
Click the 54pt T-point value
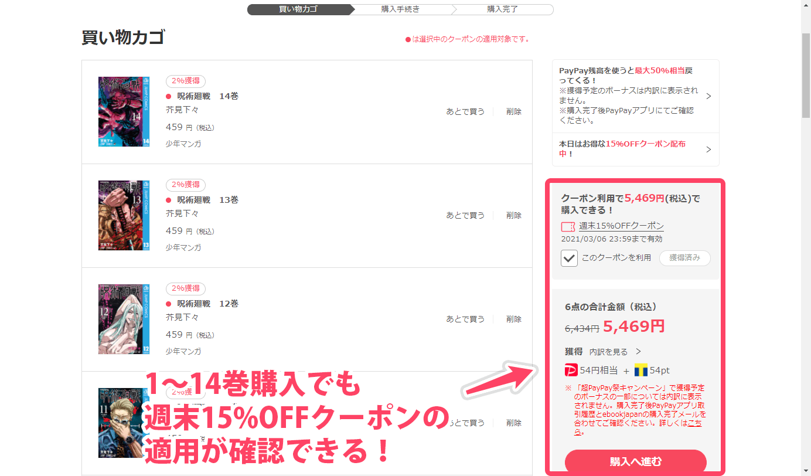point(660,370)
